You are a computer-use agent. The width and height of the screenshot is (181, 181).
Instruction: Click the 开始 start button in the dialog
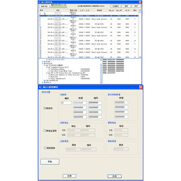pos(50,162)
